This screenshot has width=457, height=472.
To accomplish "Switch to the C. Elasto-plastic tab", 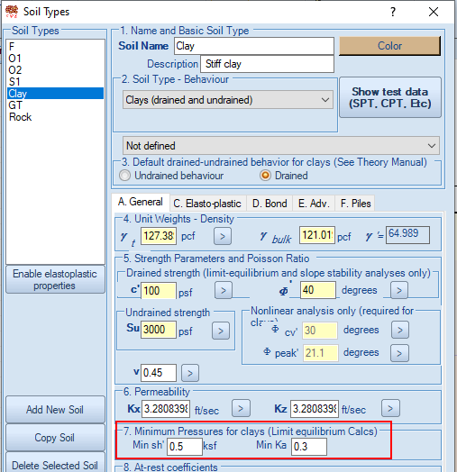I will pyautogui.click(x=207, y=204).
